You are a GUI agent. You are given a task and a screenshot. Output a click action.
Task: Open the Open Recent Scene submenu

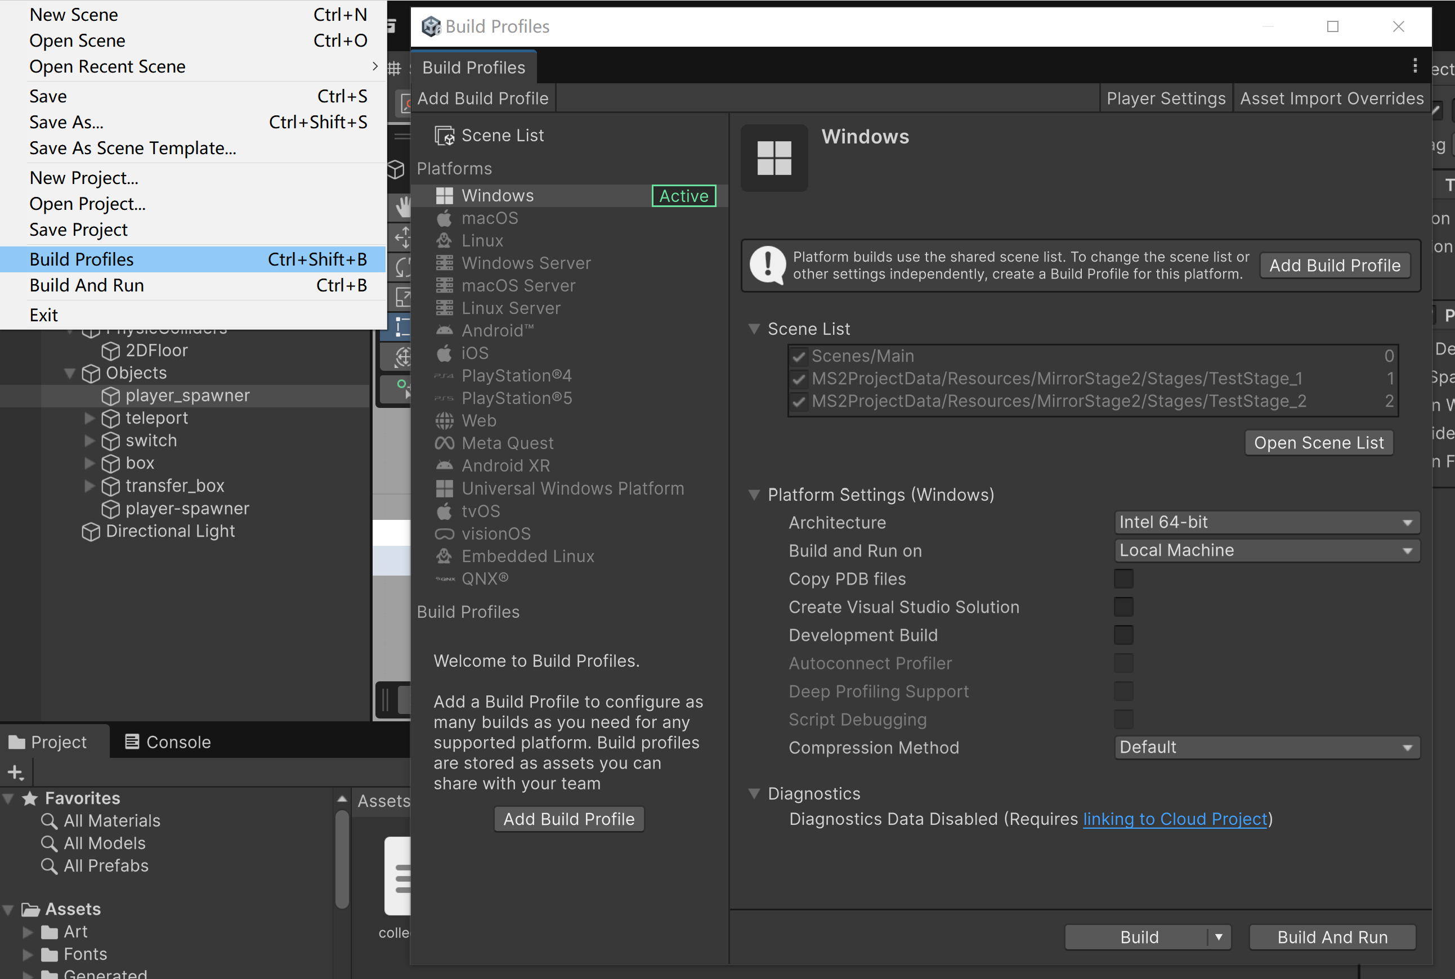click(193, 66)
